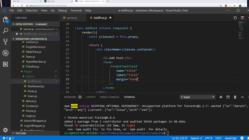Click the feedback smiley in status bar

[x=242, y=138]
